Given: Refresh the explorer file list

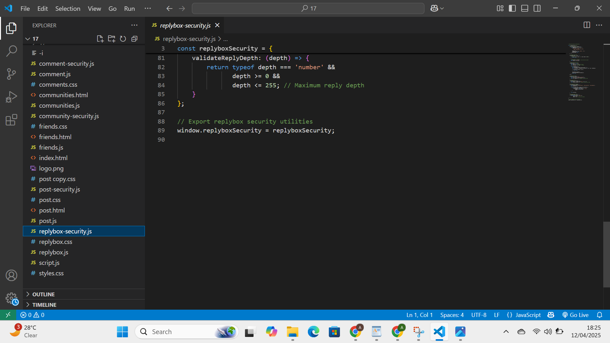Looking at the screenshot, I should coord(123,39).
